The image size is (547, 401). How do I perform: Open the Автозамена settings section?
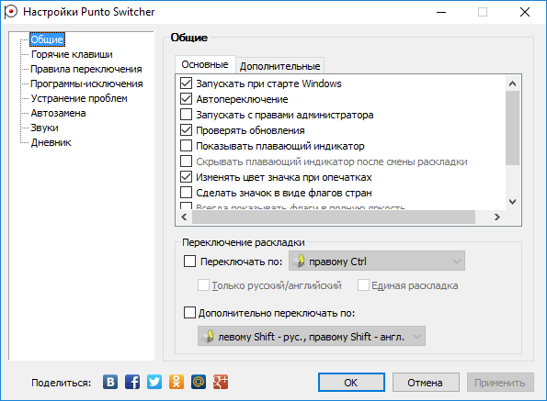[58, 113]
